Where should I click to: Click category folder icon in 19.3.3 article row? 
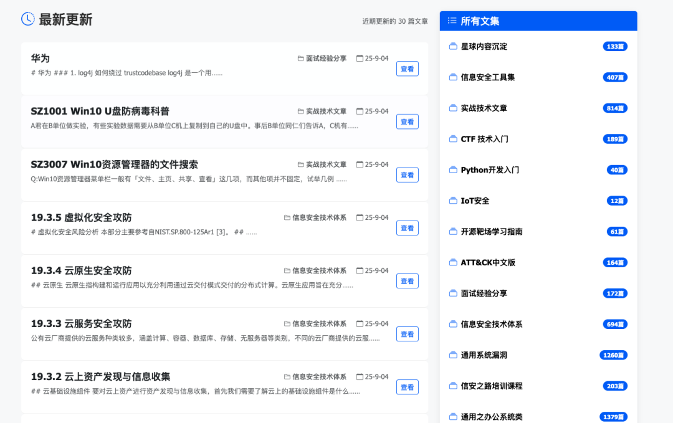click(x=287, y=323)
